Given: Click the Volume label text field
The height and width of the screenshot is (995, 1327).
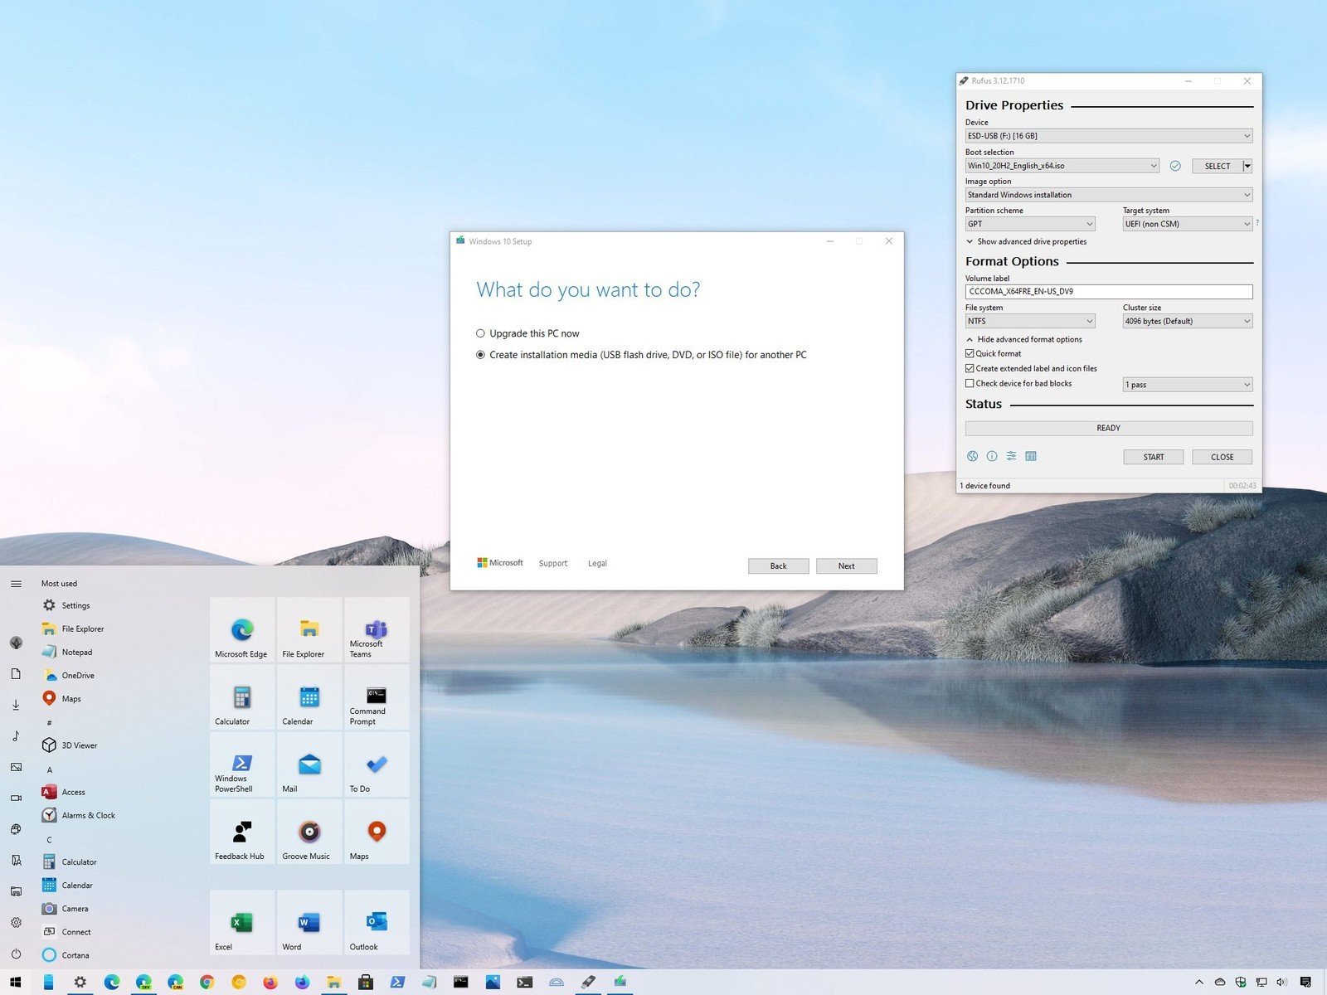Looking at the screenshot, I should (x=1108, y=292).
